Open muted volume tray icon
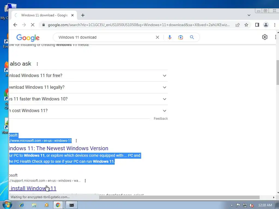279x209 pixels. click(x=251, y=205)
